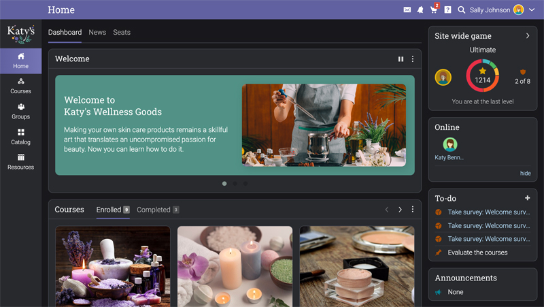544x307 pixels.
Task: Select the second carousel dot
Action: coord(235,183)
